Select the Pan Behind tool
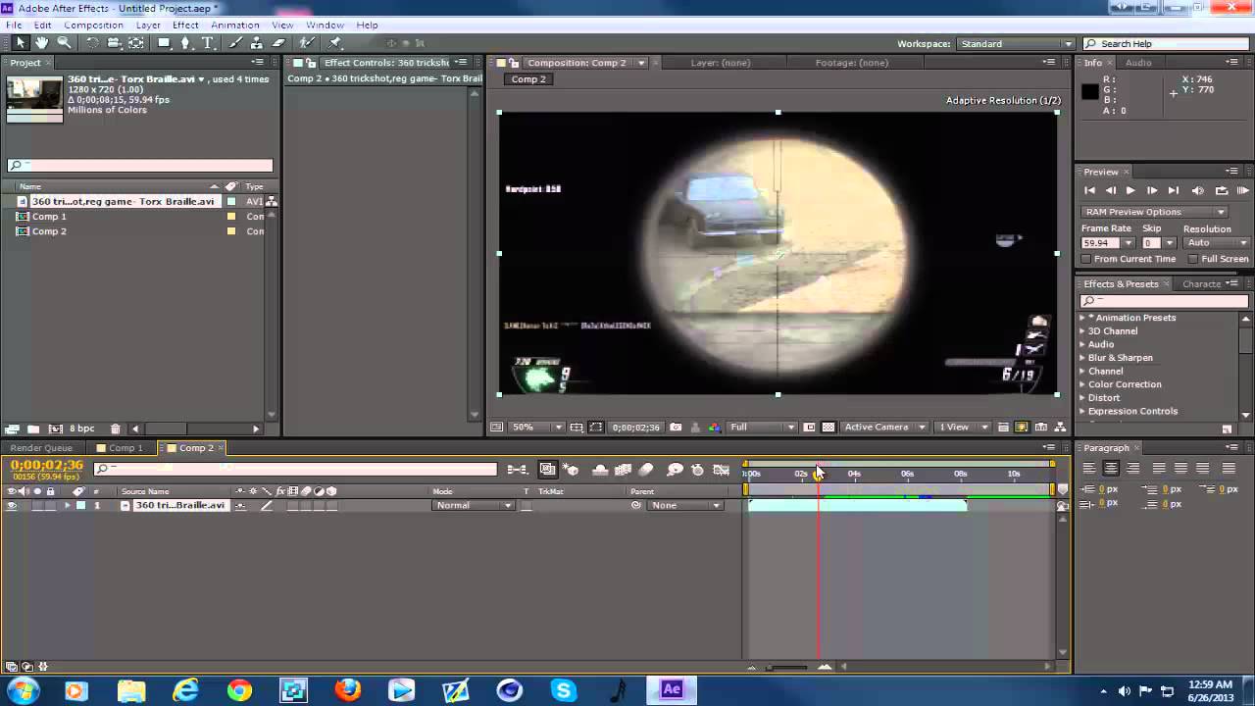Image resolution: width=1255 pixels, height=706 pixels. 136,43
